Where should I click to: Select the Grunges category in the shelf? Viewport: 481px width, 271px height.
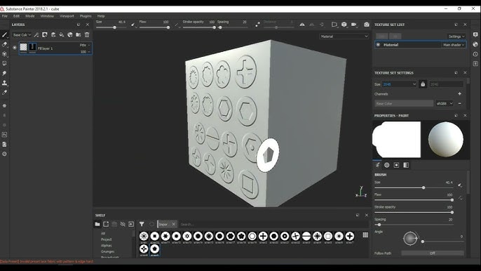coord(107,251)
